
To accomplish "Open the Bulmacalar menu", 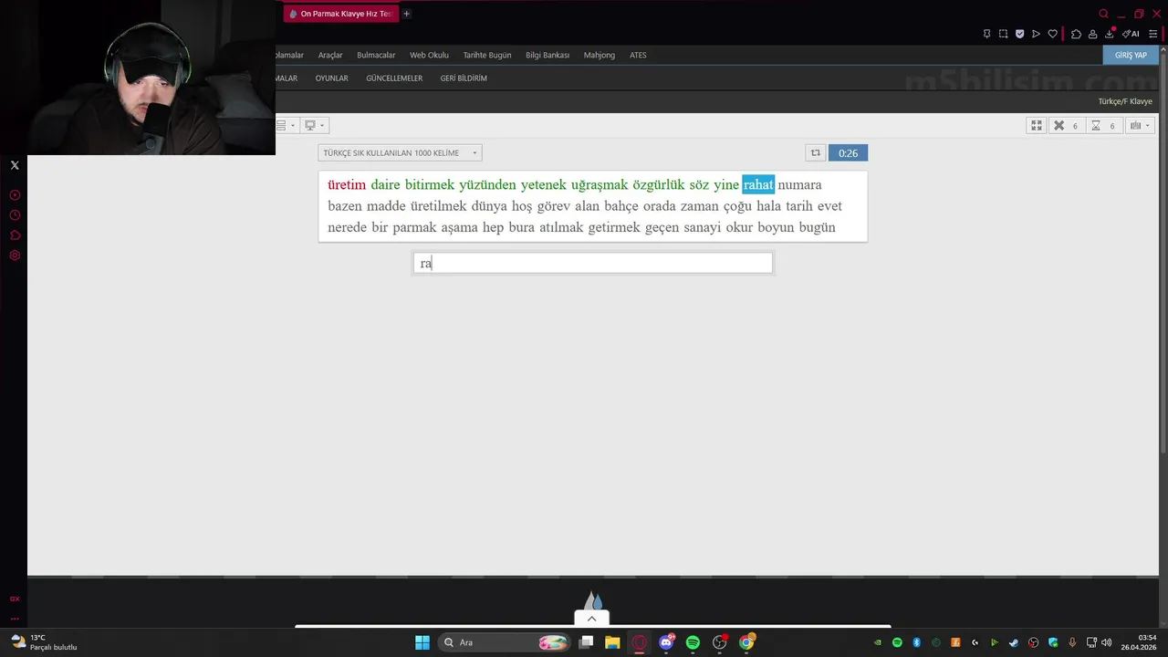I will (376, 55).
